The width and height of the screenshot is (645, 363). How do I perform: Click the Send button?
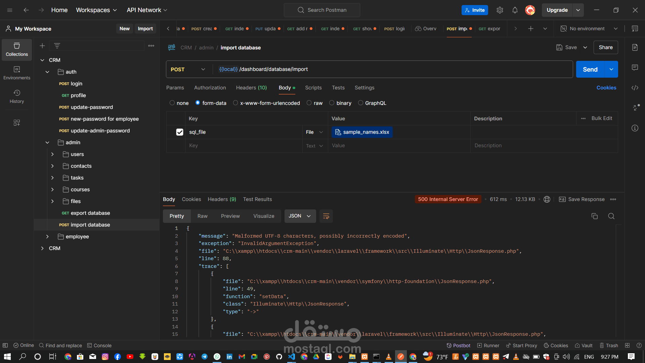pos(590,69)
